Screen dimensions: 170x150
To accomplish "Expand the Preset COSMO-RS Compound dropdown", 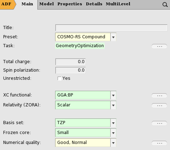I will coord(86,37).
